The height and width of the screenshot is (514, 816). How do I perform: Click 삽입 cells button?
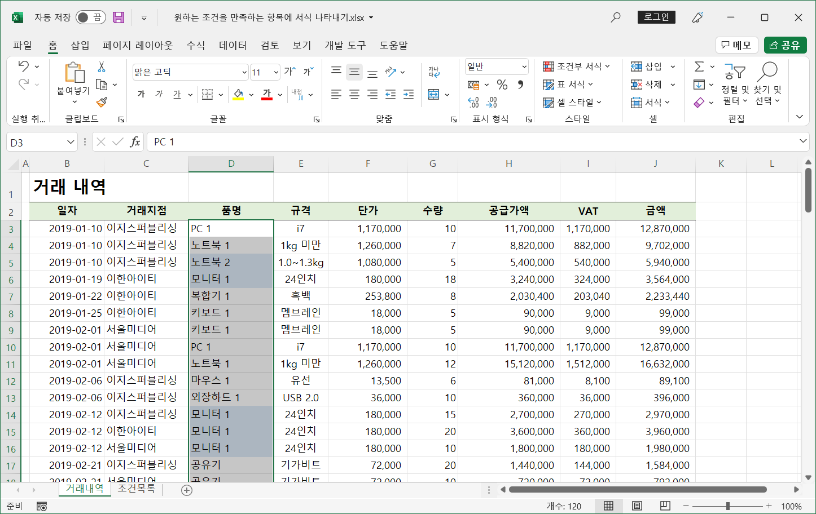[647, 67]
